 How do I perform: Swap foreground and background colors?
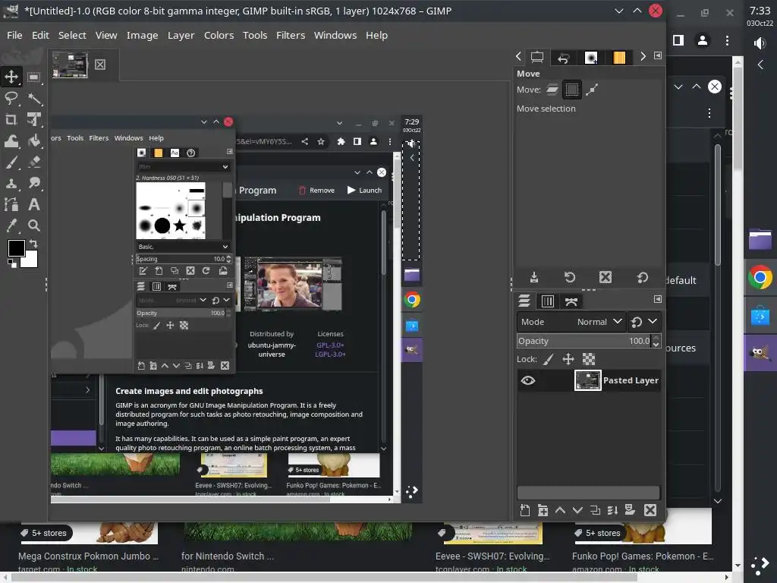coord(33,244)
